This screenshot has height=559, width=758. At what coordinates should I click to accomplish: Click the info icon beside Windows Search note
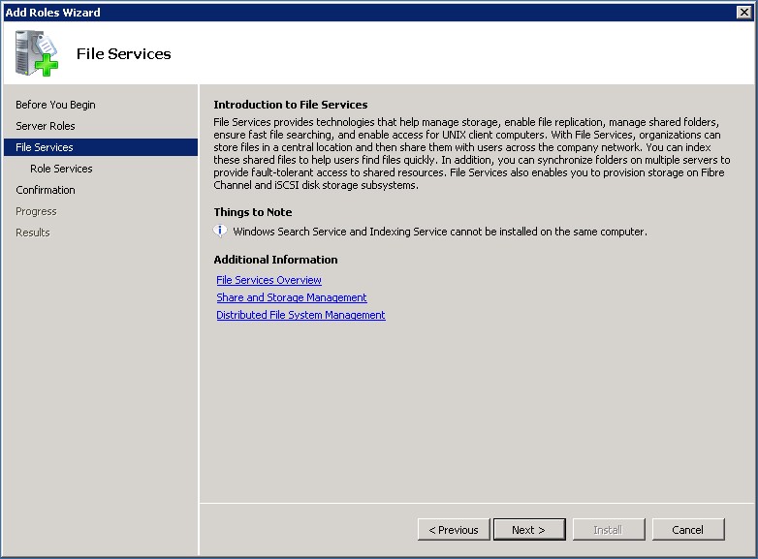click(221, 232)
